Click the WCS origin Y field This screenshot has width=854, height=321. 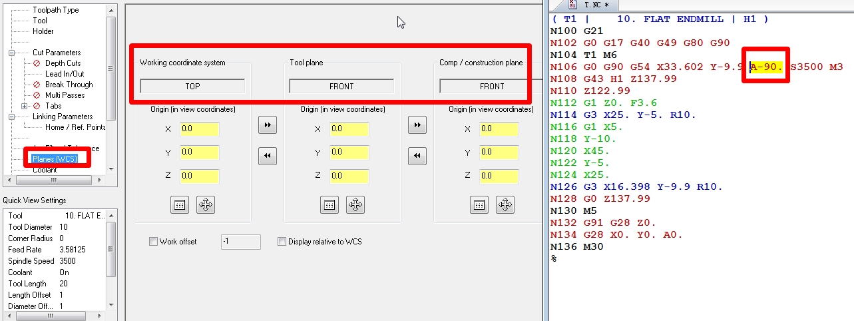tap(199, 153)
